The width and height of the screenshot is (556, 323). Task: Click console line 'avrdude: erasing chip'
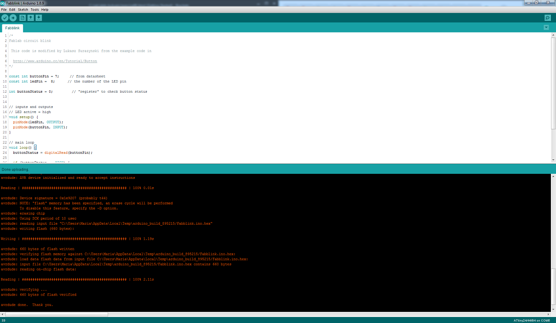(x=23, y=213)
